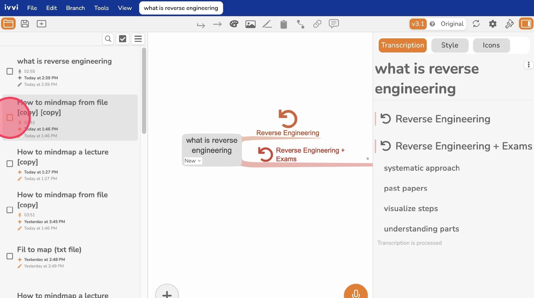Open the color palette tool
The height and width of the screenshot is (298, 534).
coord(234,24)
